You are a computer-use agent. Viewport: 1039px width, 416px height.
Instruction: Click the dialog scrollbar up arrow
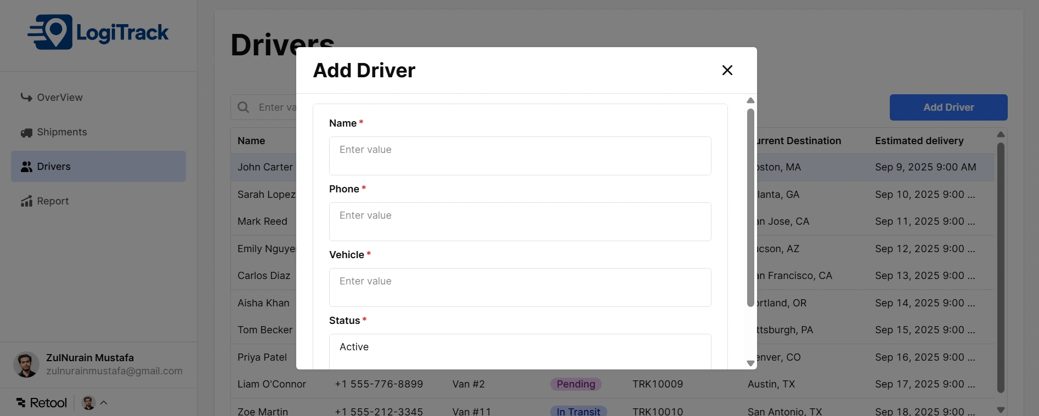point(750,100)
